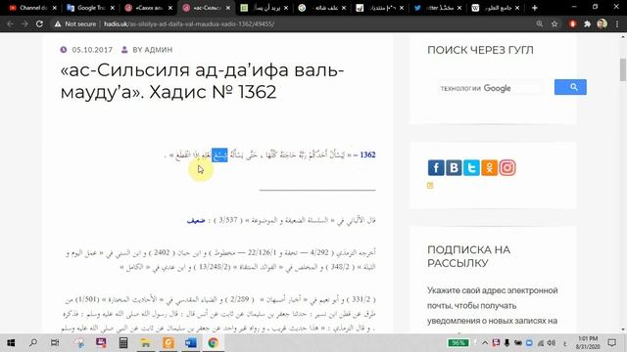
Task: Open the Instagram social icon
Action: [x=507, y=167]
